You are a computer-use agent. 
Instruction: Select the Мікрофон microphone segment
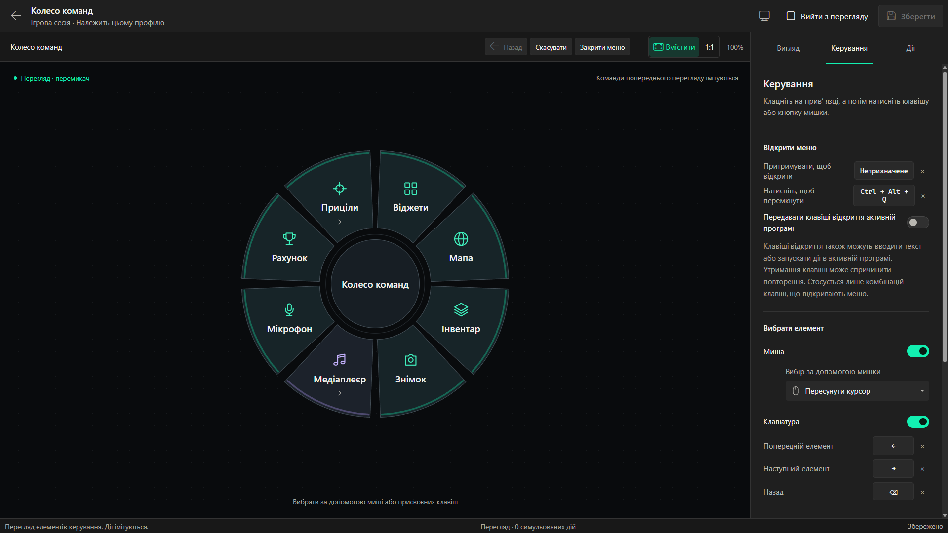(x=289, y=319)
